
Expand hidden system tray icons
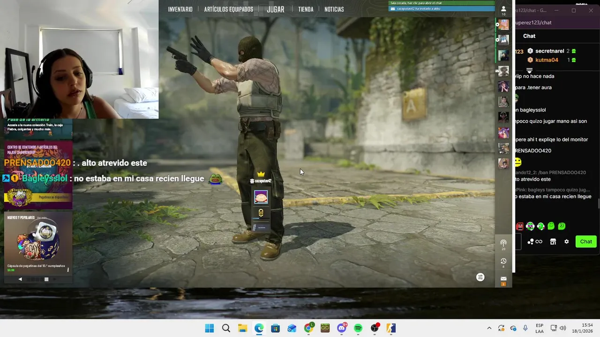489,328
